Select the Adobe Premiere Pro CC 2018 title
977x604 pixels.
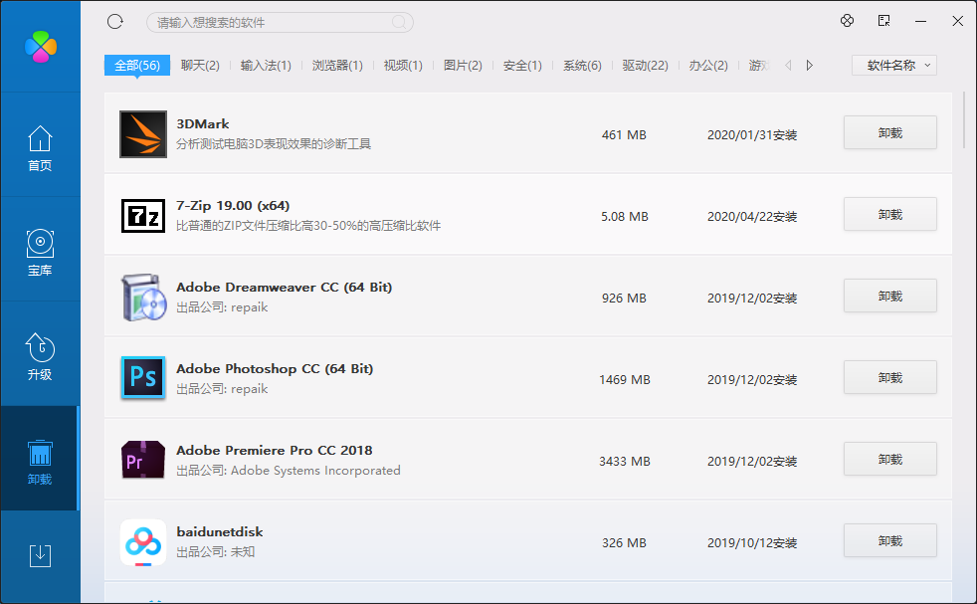click(275, 451)
